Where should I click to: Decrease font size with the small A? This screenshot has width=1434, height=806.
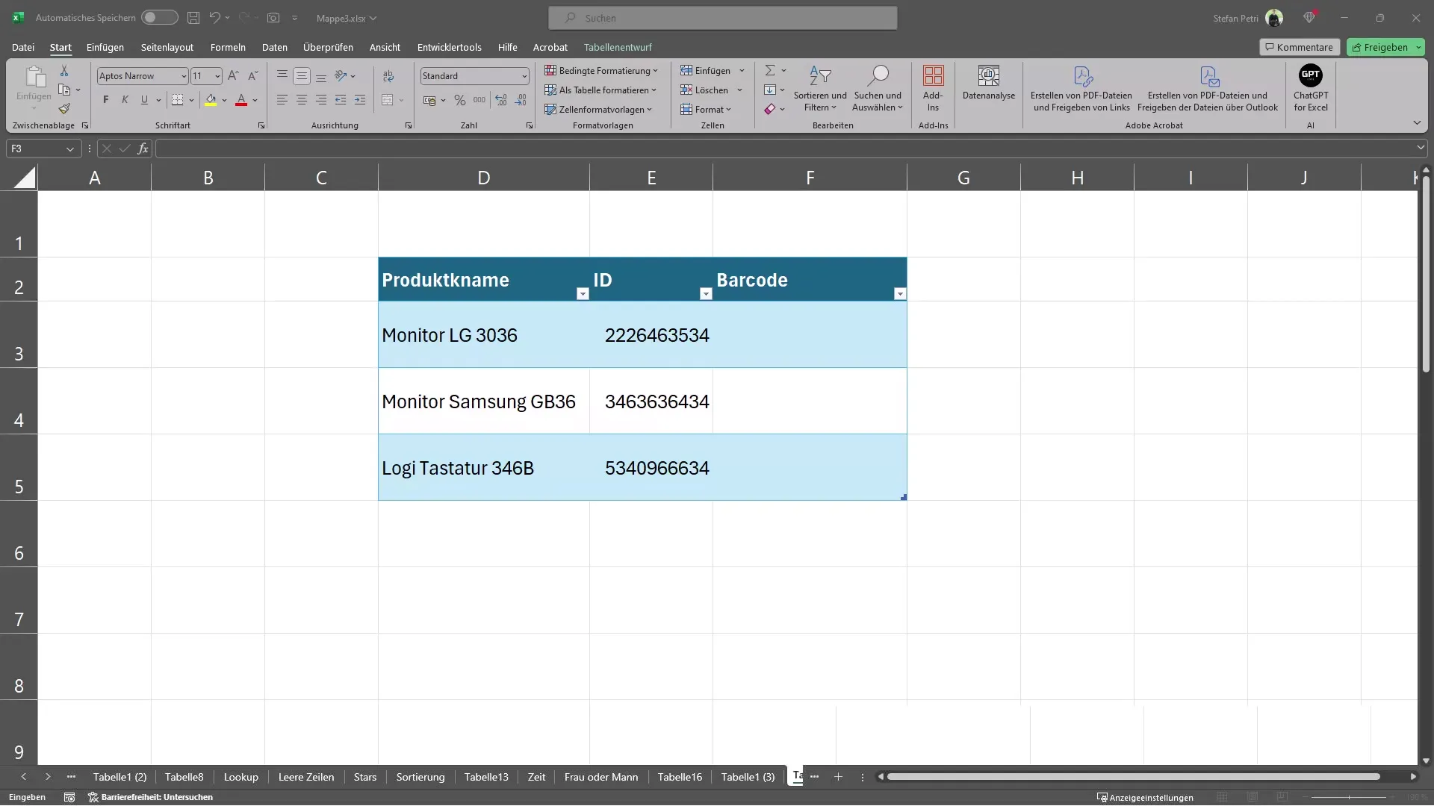click(252, 76)
